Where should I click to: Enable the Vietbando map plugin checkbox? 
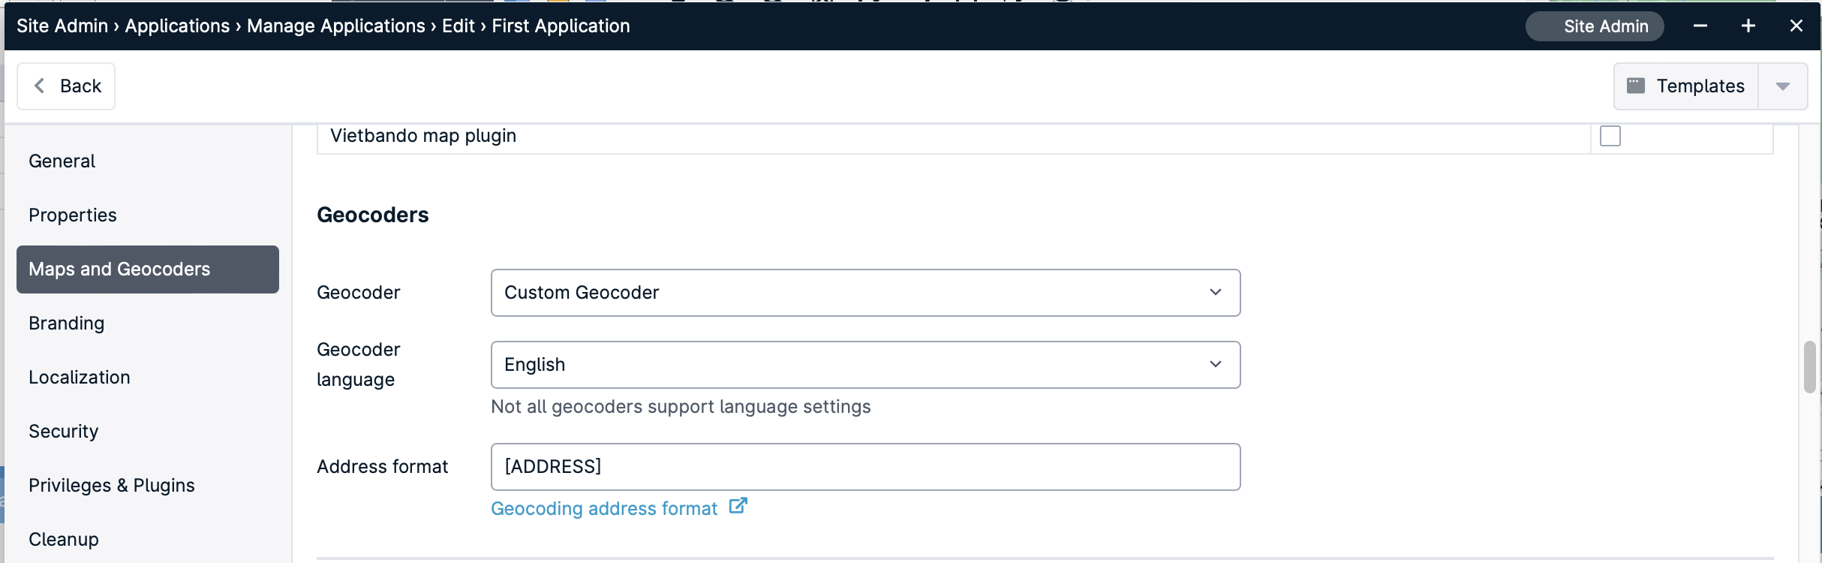[1610, 136]
